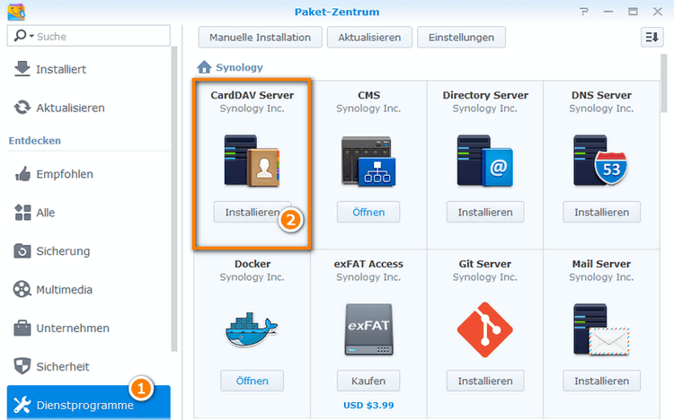Click the Docker title text
The width and height of the screenshot is (674, 420).
(x=253, y=264)
